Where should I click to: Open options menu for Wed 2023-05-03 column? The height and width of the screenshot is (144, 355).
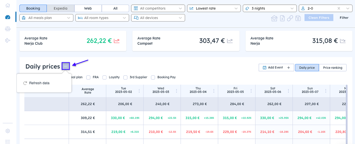coord(177,91)
